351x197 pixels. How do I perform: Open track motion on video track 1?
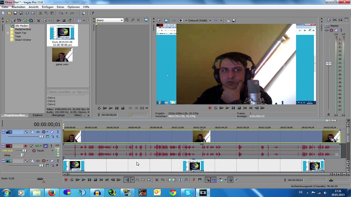[32, 132]
